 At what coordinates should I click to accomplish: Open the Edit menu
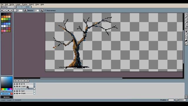(x=6, y=4)
